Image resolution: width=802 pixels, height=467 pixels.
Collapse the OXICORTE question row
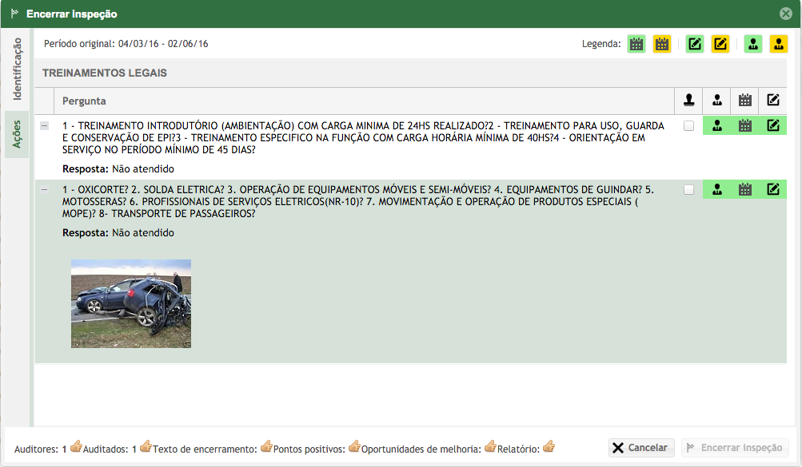[45, 190]
